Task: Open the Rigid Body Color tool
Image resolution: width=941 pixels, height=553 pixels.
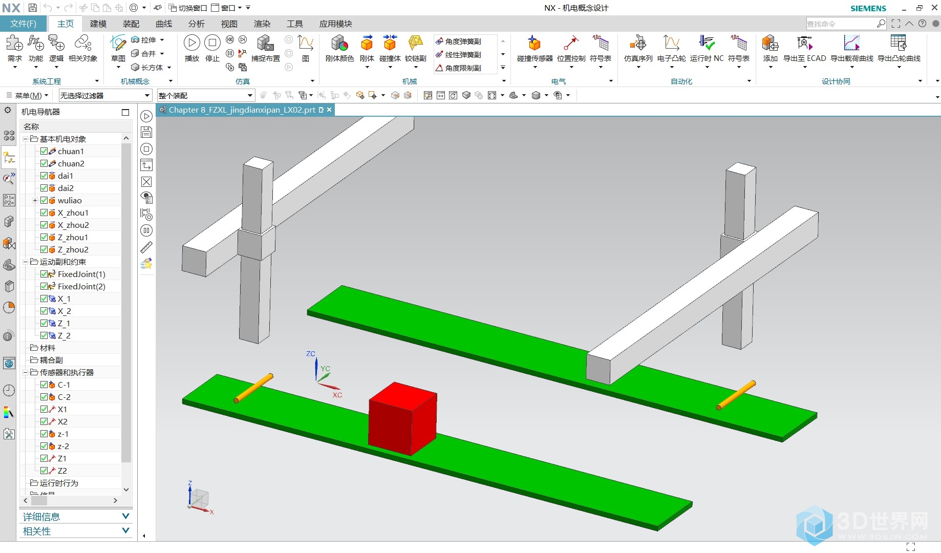Action: coord(339,49)
